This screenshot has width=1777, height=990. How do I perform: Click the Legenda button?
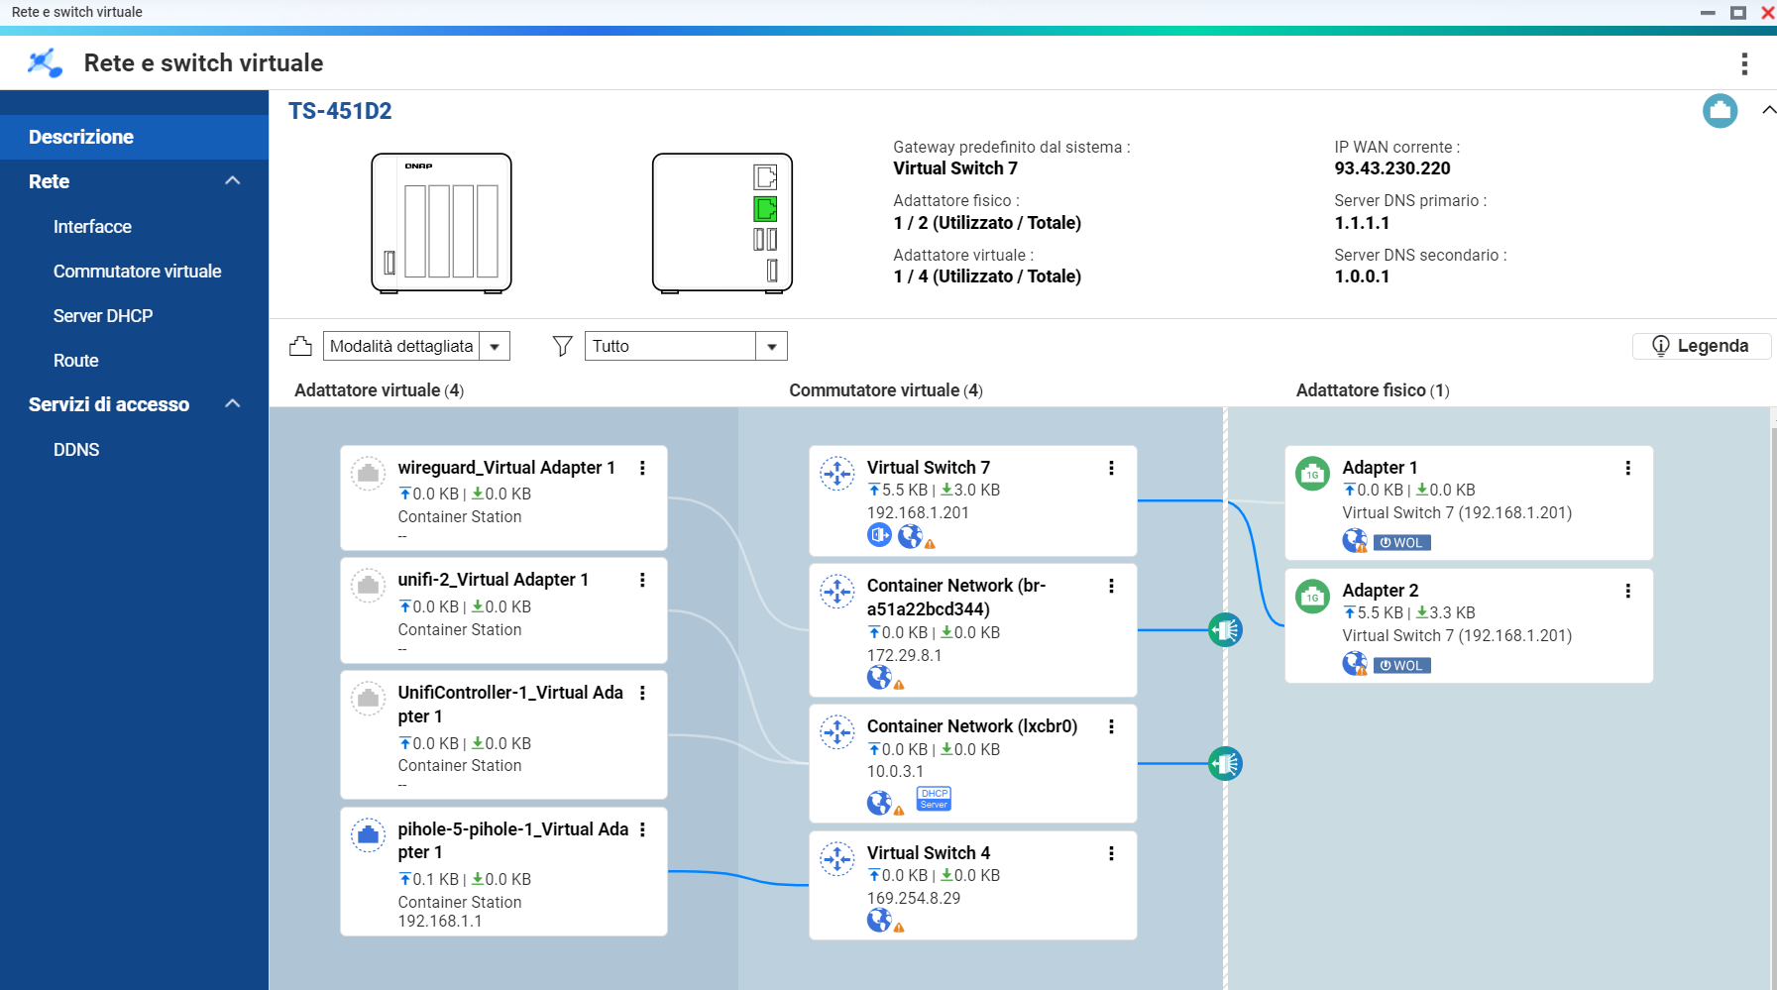(x=1700, y=346)
